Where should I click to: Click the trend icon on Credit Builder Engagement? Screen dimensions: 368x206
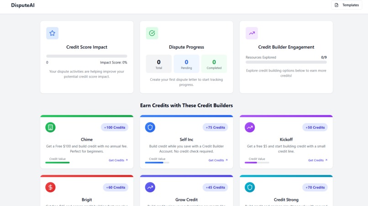coord(252,33)
